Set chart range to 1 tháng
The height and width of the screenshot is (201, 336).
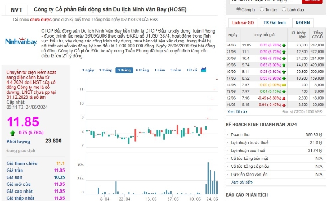[x=105, y=70]
